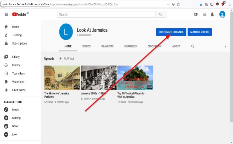Search within channel magnifier icon

pos(193,47)
